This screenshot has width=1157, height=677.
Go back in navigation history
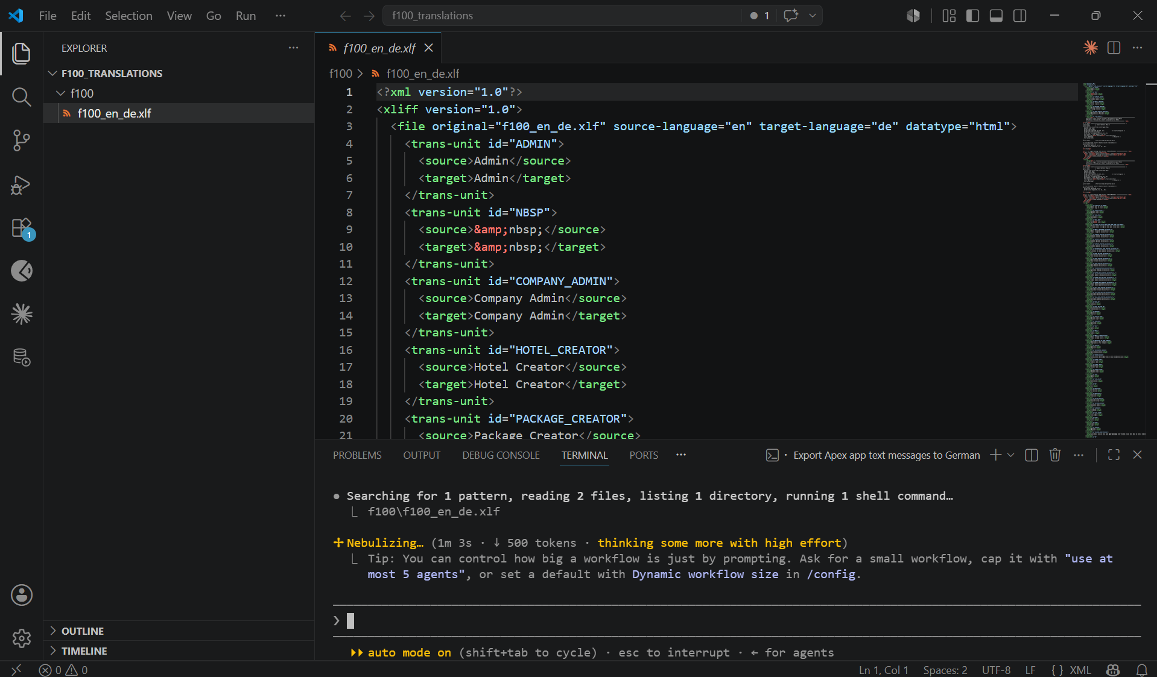(345, 16)
